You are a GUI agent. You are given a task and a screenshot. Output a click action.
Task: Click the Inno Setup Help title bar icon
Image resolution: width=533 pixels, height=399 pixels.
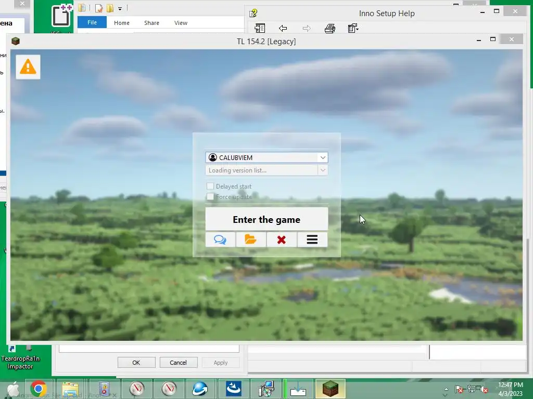pyautogui.click(x=253, y=13)
